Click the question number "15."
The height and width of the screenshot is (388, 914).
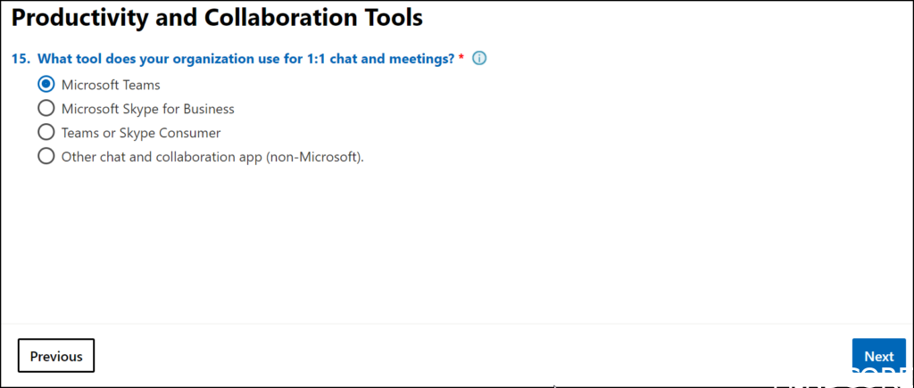pos(21,59)
